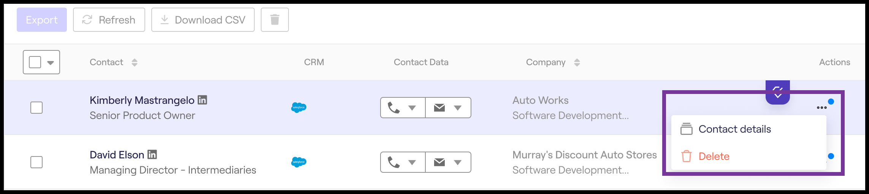
Task: Click the trash icon in the toolbar
Action: point(274,20)
